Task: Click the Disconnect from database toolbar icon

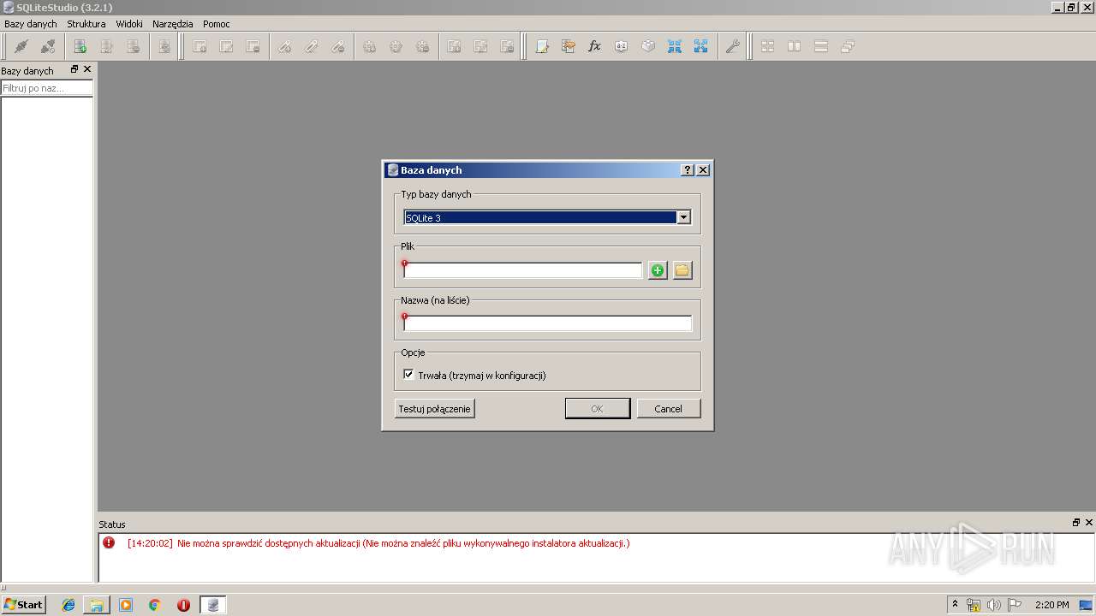Action: tap(48, 47)
